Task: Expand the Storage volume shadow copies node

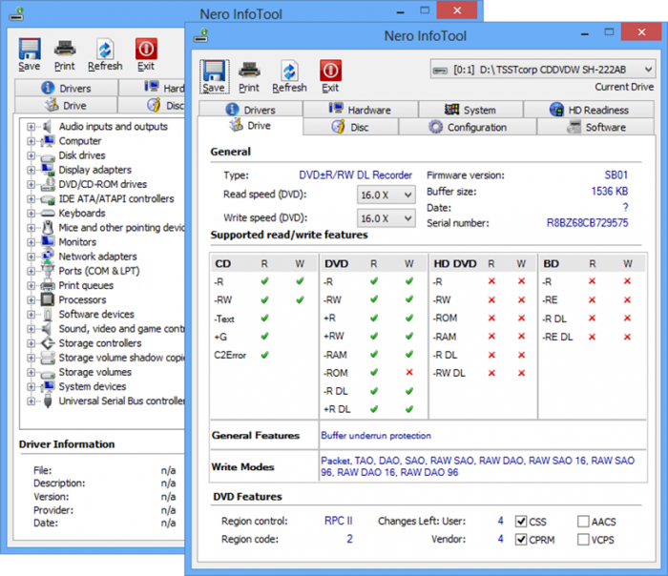Action: pos(31,358)
